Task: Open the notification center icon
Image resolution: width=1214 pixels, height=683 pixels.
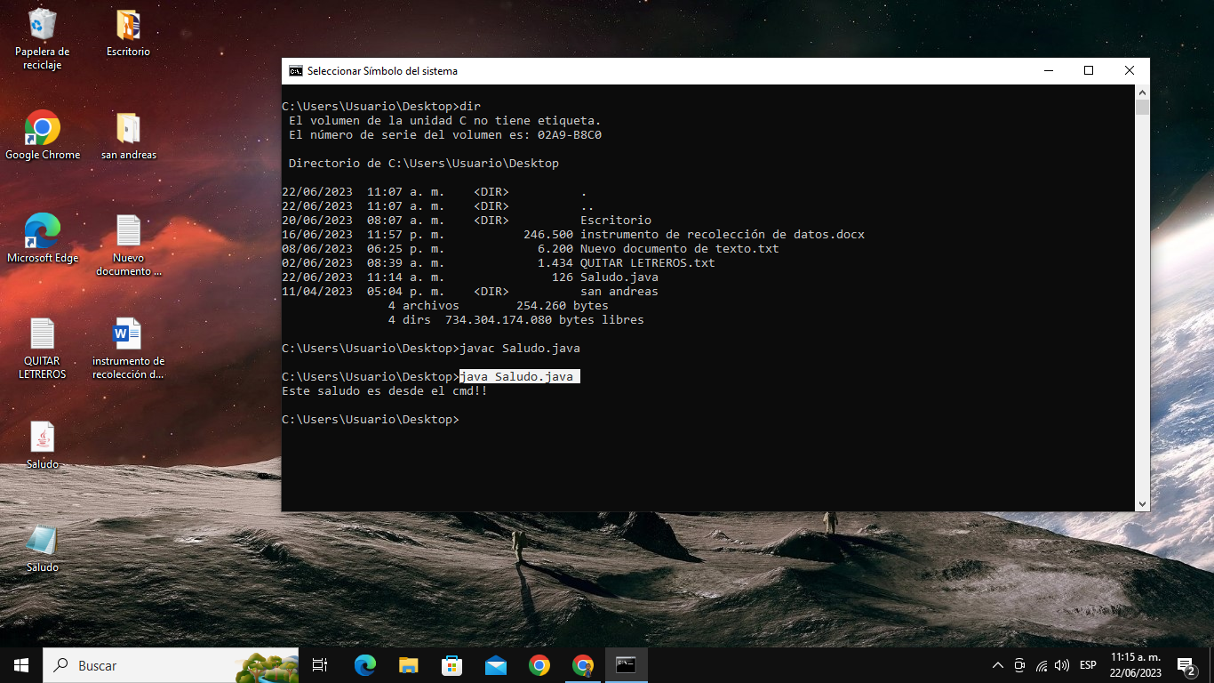Action: coord(1186,665)
